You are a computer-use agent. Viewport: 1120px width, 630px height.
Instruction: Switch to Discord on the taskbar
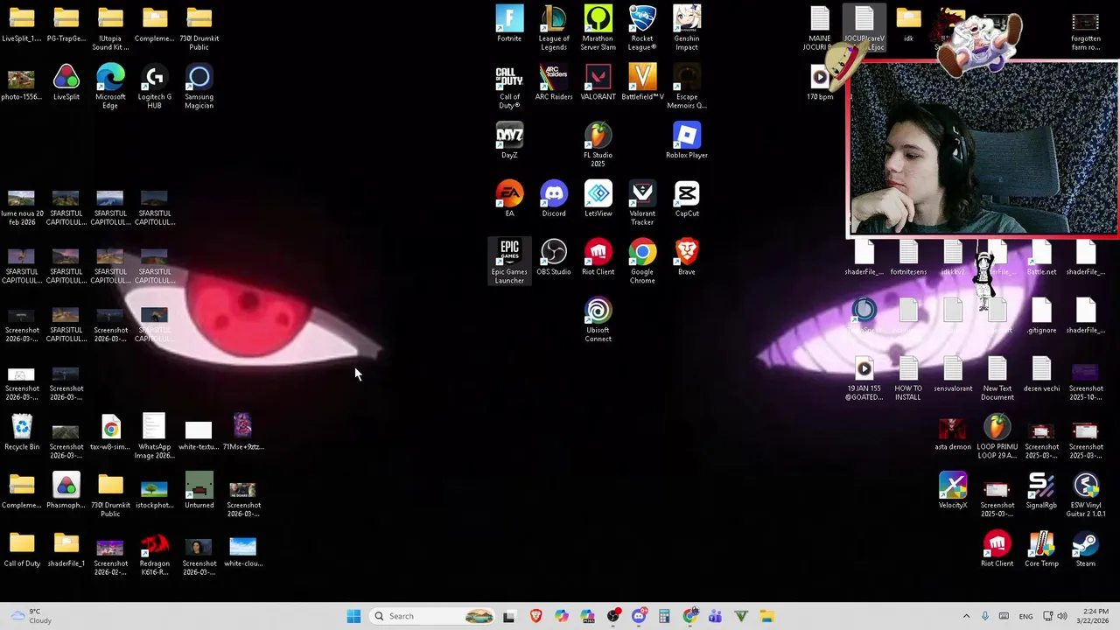(x=639, y=616)
